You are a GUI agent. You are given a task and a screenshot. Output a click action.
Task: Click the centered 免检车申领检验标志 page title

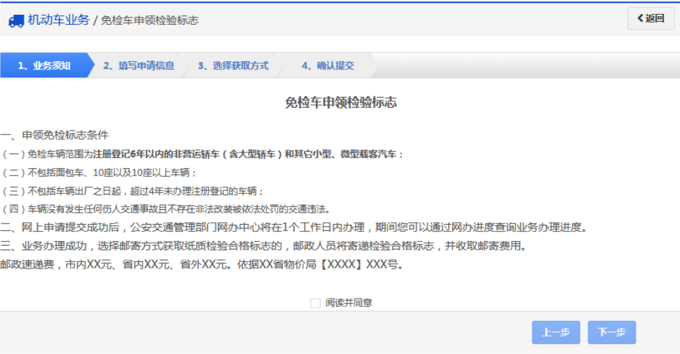click(x=341, y=102)
